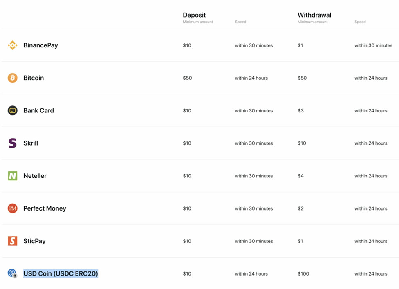
Task: Click the Neteller payment label
Action: (35, 176)
